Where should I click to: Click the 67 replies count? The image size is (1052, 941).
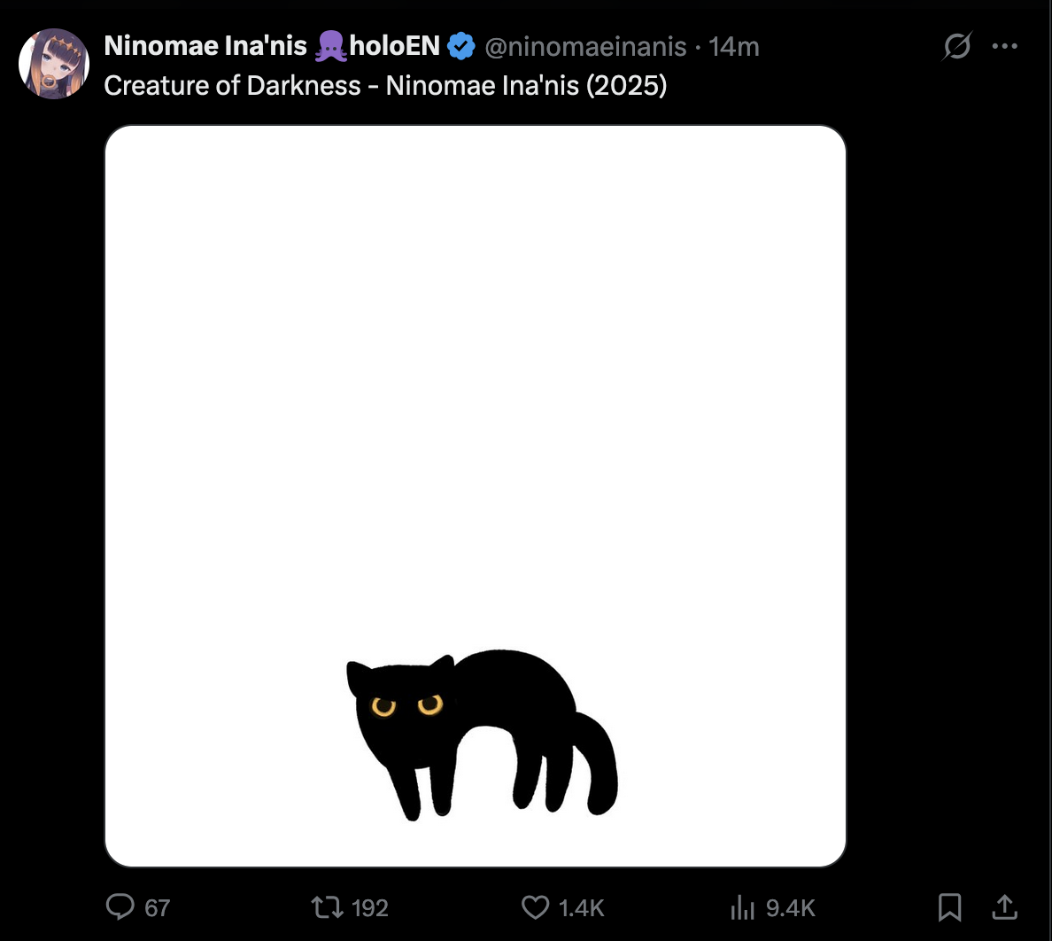tap(157, 908)
